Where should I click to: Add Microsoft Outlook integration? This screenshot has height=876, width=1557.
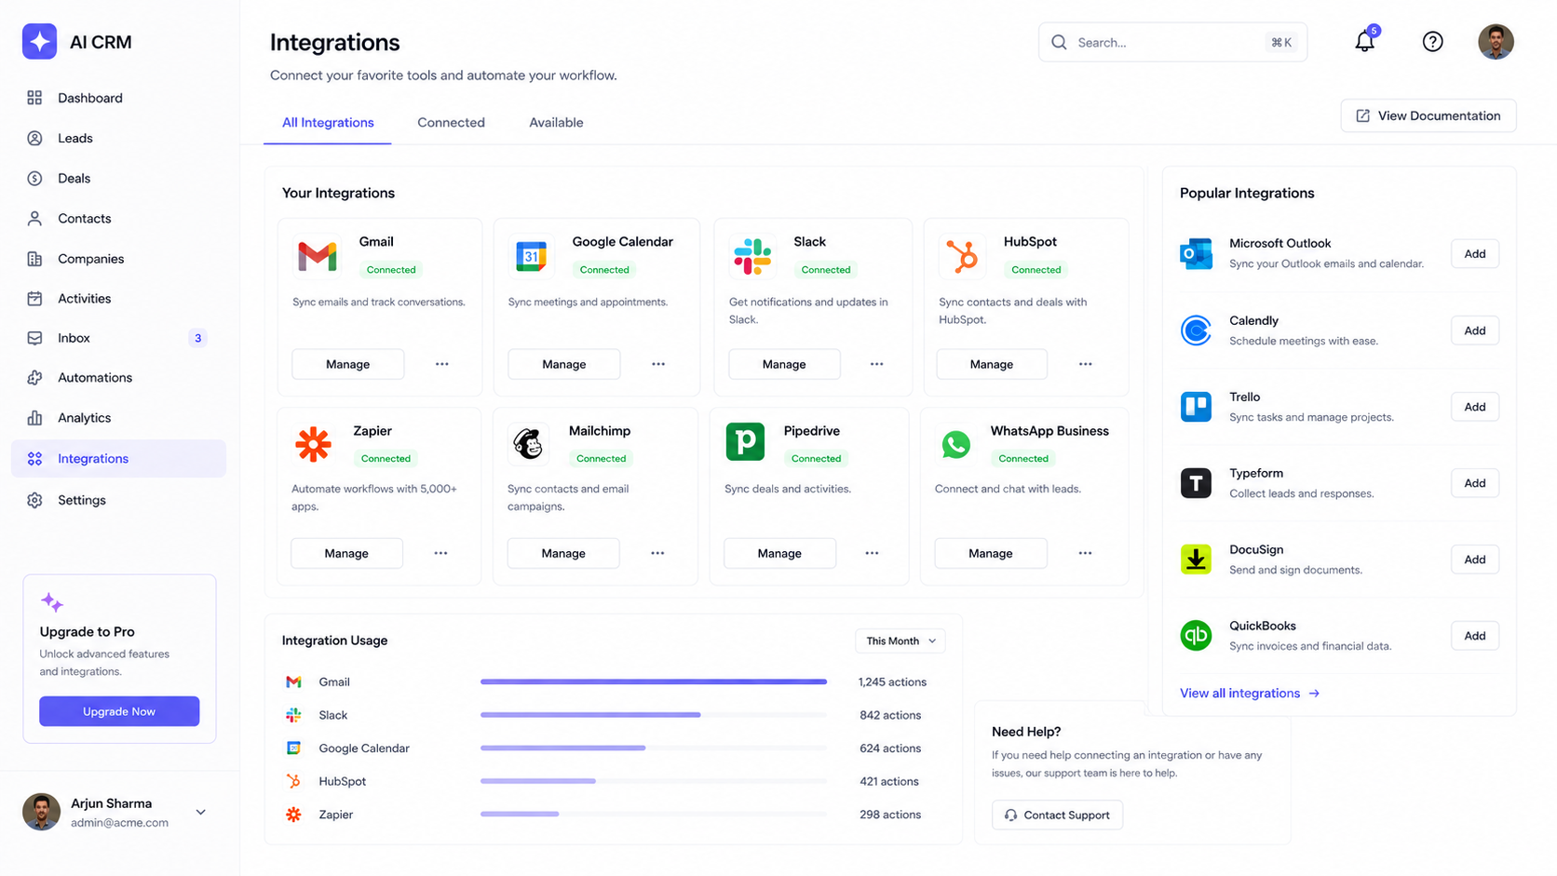point(1475,253)
